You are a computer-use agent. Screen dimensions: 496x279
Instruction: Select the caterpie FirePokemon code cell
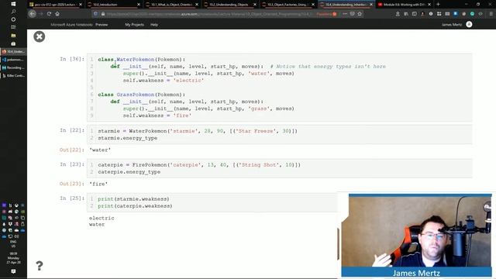(x=280, y=168)
